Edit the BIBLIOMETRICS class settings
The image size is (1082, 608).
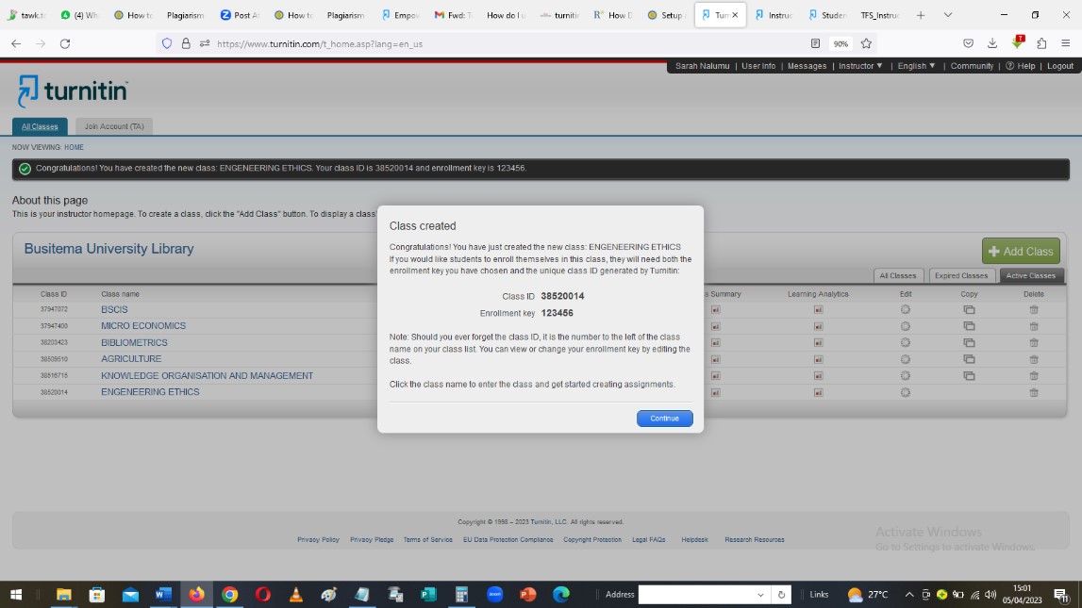[x=906, y=342]
